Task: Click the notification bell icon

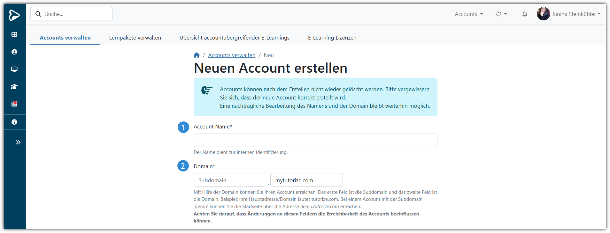Action: pos(525,14)
